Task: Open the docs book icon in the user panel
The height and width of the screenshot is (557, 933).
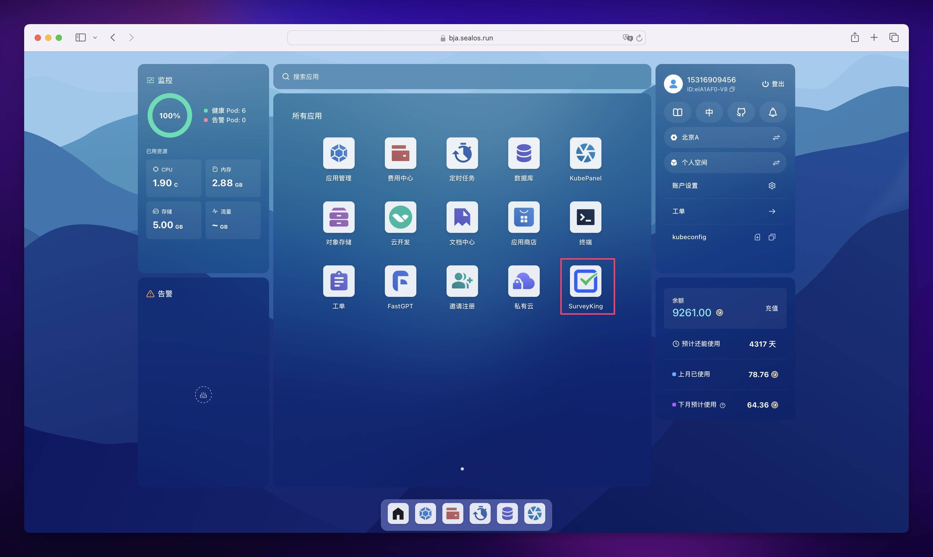Action: tap(677, 112)
